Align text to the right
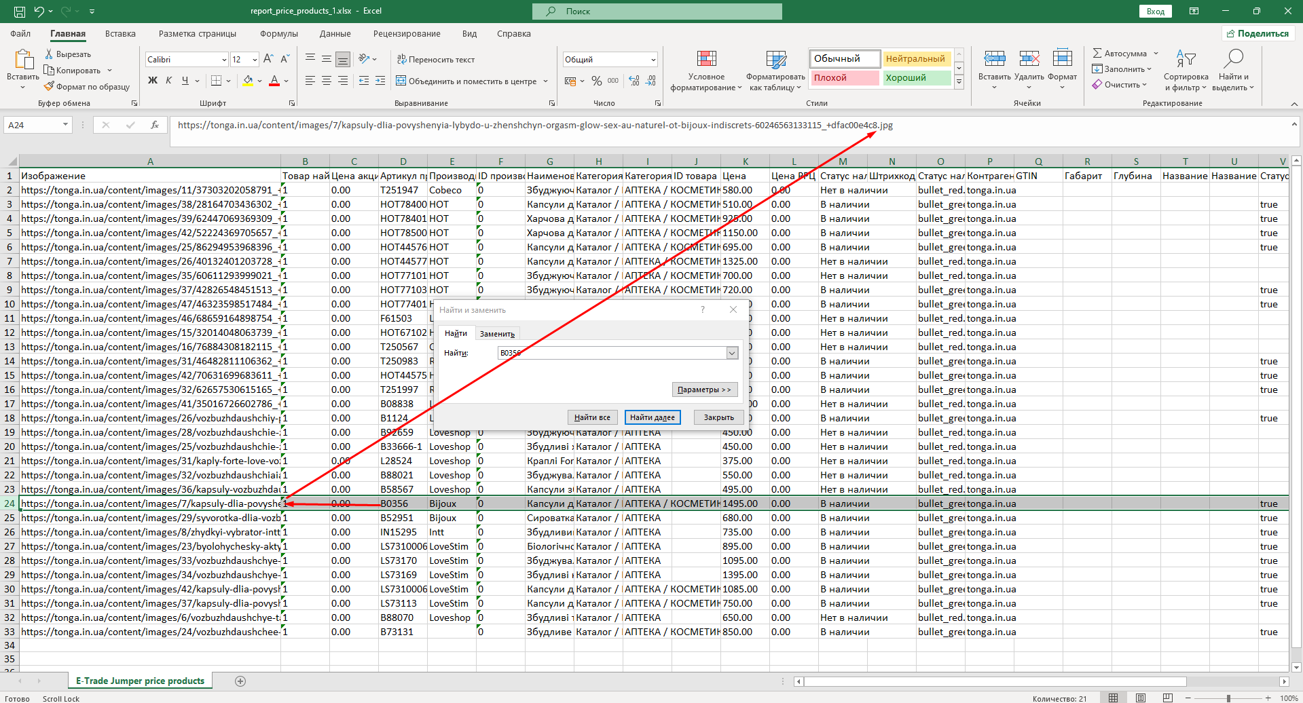The image size is (1303, 703). pos(343,81)
